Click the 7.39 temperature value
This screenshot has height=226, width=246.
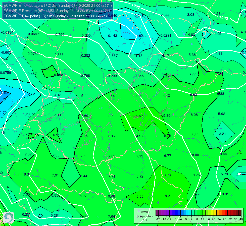pyautogui.click(x=57, y=115)
